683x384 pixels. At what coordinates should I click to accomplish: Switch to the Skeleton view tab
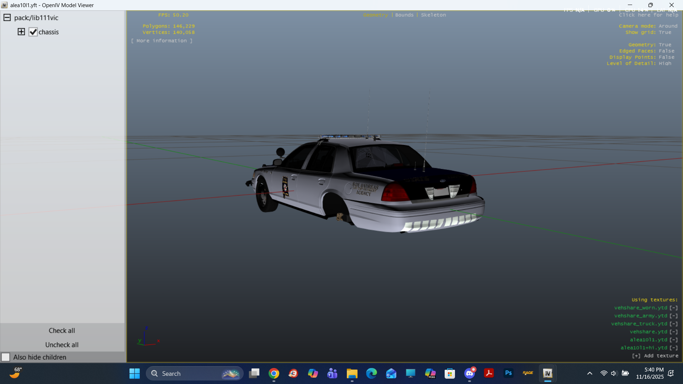(x=433, y=15)
